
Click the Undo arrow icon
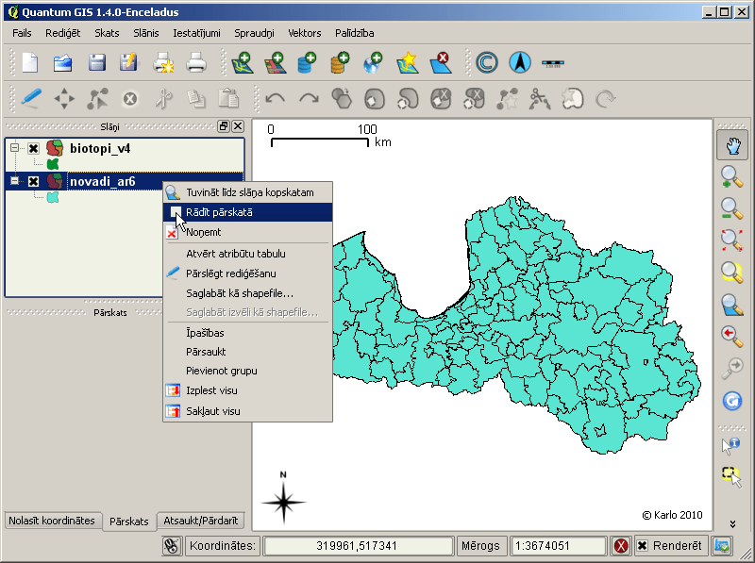pos(276,99)
